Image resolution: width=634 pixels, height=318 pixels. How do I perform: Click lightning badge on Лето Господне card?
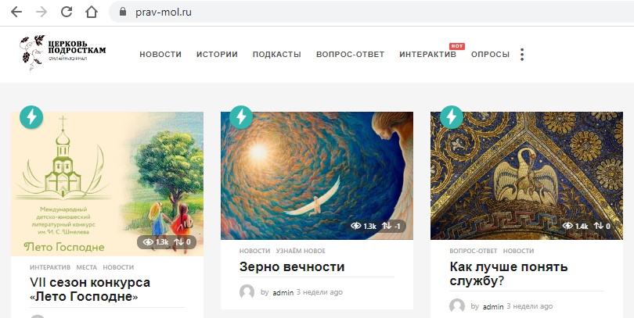point(31,117)
